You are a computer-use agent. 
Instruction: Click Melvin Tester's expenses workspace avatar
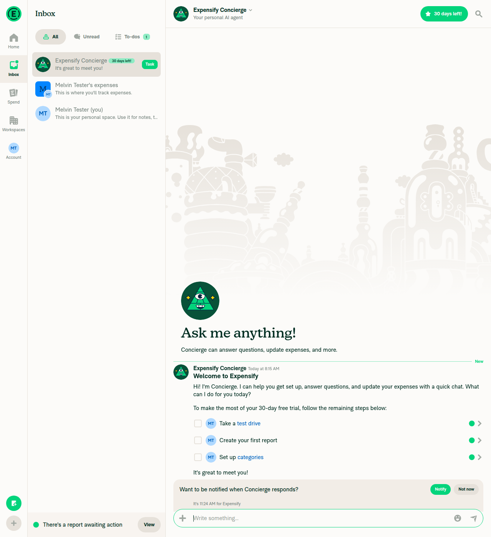click(x=43, y=89)
